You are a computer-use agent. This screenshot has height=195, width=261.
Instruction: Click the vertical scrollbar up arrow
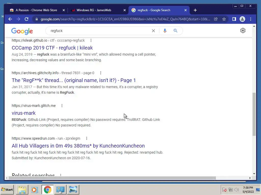pyautogui.click(x=254, y=26)
